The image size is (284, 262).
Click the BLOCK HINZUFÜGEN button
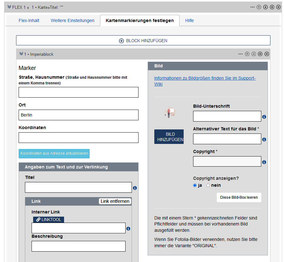click(x=143, y=40)
